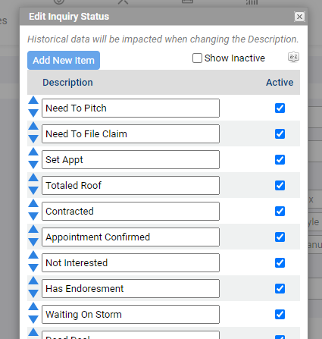Move Waiting On Storm up
The image size is (322, 339).
(33, 306)
